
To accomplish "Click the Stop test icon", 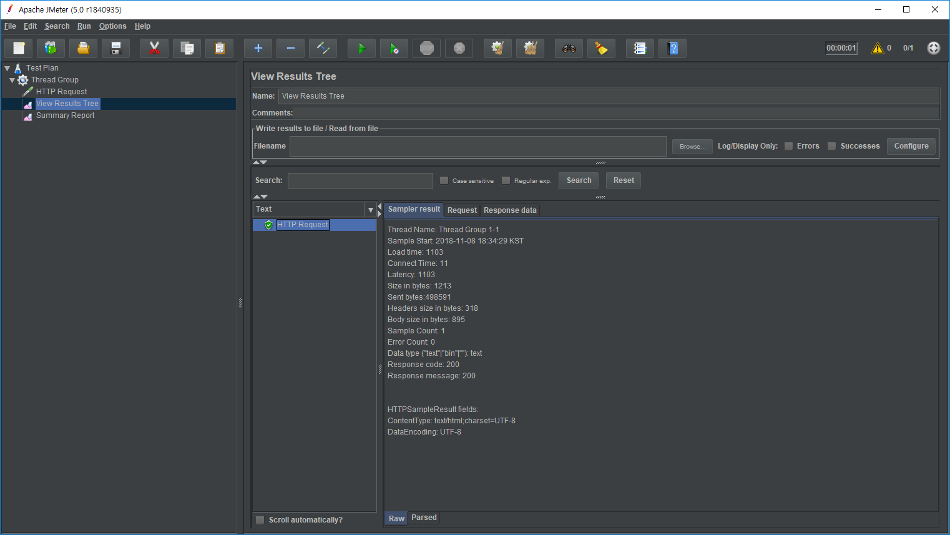I will click(x=427, y=48).
